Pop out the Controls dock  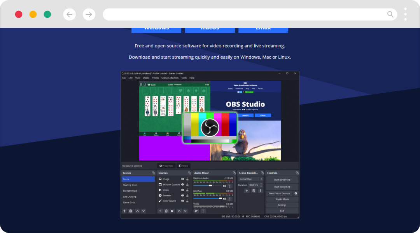click(297, 173)
